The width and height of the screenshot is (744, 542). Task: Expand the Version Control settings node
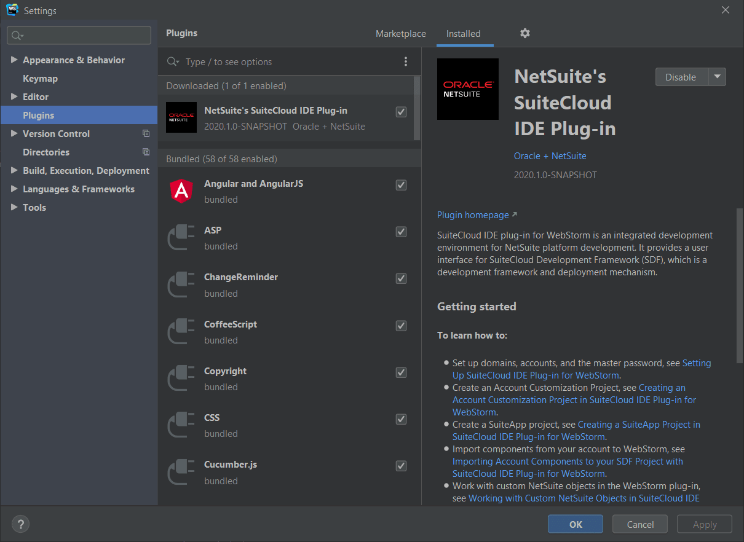tap(14, 133)
